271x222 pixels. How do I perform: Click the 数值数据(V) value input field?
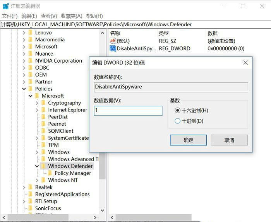[x=128, y=111]
